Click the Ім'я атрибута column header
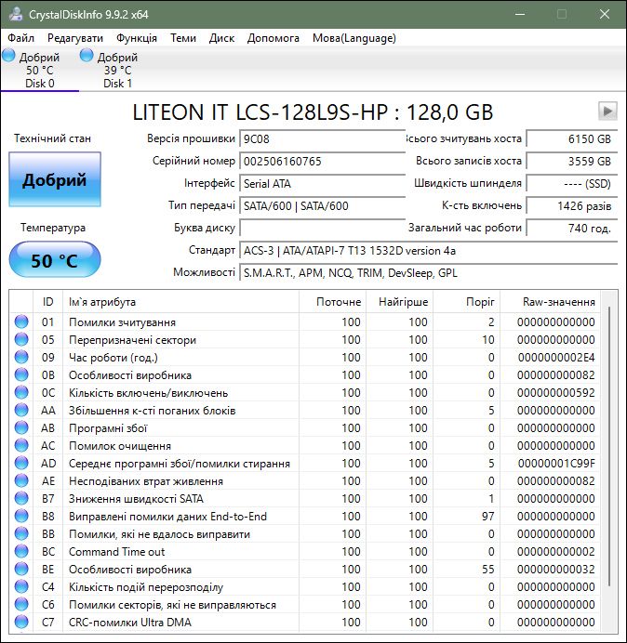The image size is (627, 643). tap(180, 302)
